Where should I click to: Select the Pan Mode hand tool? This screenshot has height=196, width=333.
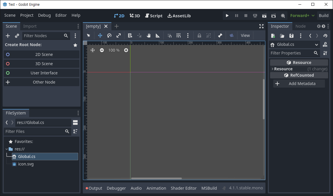coord(148,35)
